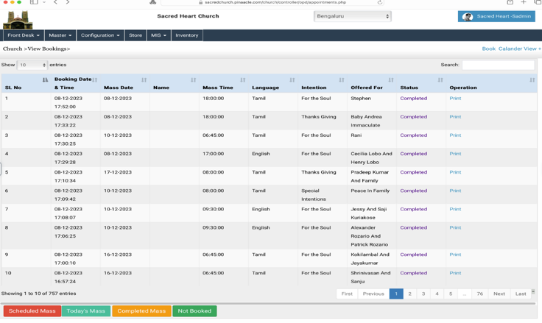542x323 pixels.
Task: Go to pagination page 2
Action: pos(409,294)
